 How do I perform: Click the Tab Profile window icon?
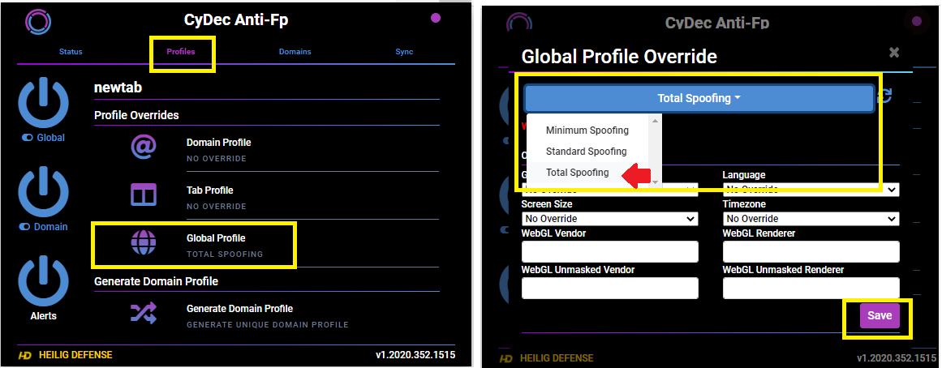point(144,195)
